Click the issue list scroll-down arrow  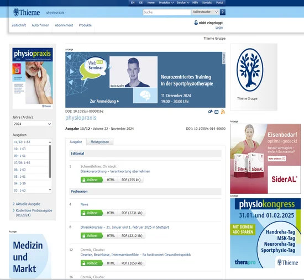pos(50,190)
